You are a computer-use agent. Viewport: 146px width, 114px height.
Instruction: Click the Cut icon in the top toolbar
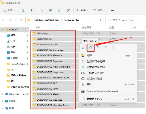point(23,10)
